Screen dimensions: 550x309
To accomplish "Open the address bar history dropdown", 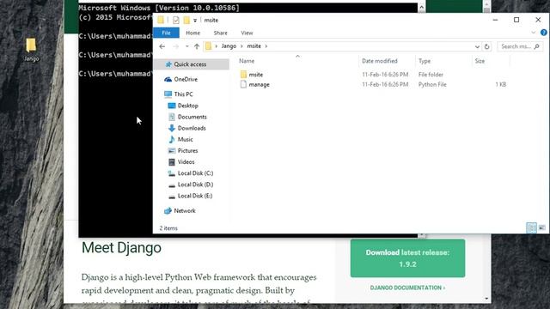I will [477, 46].
